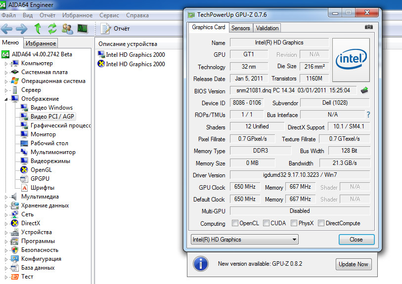Click the back arrow in AIDA64 toolbar
This screenshot has height=284, width=402.
pos(7,29)
